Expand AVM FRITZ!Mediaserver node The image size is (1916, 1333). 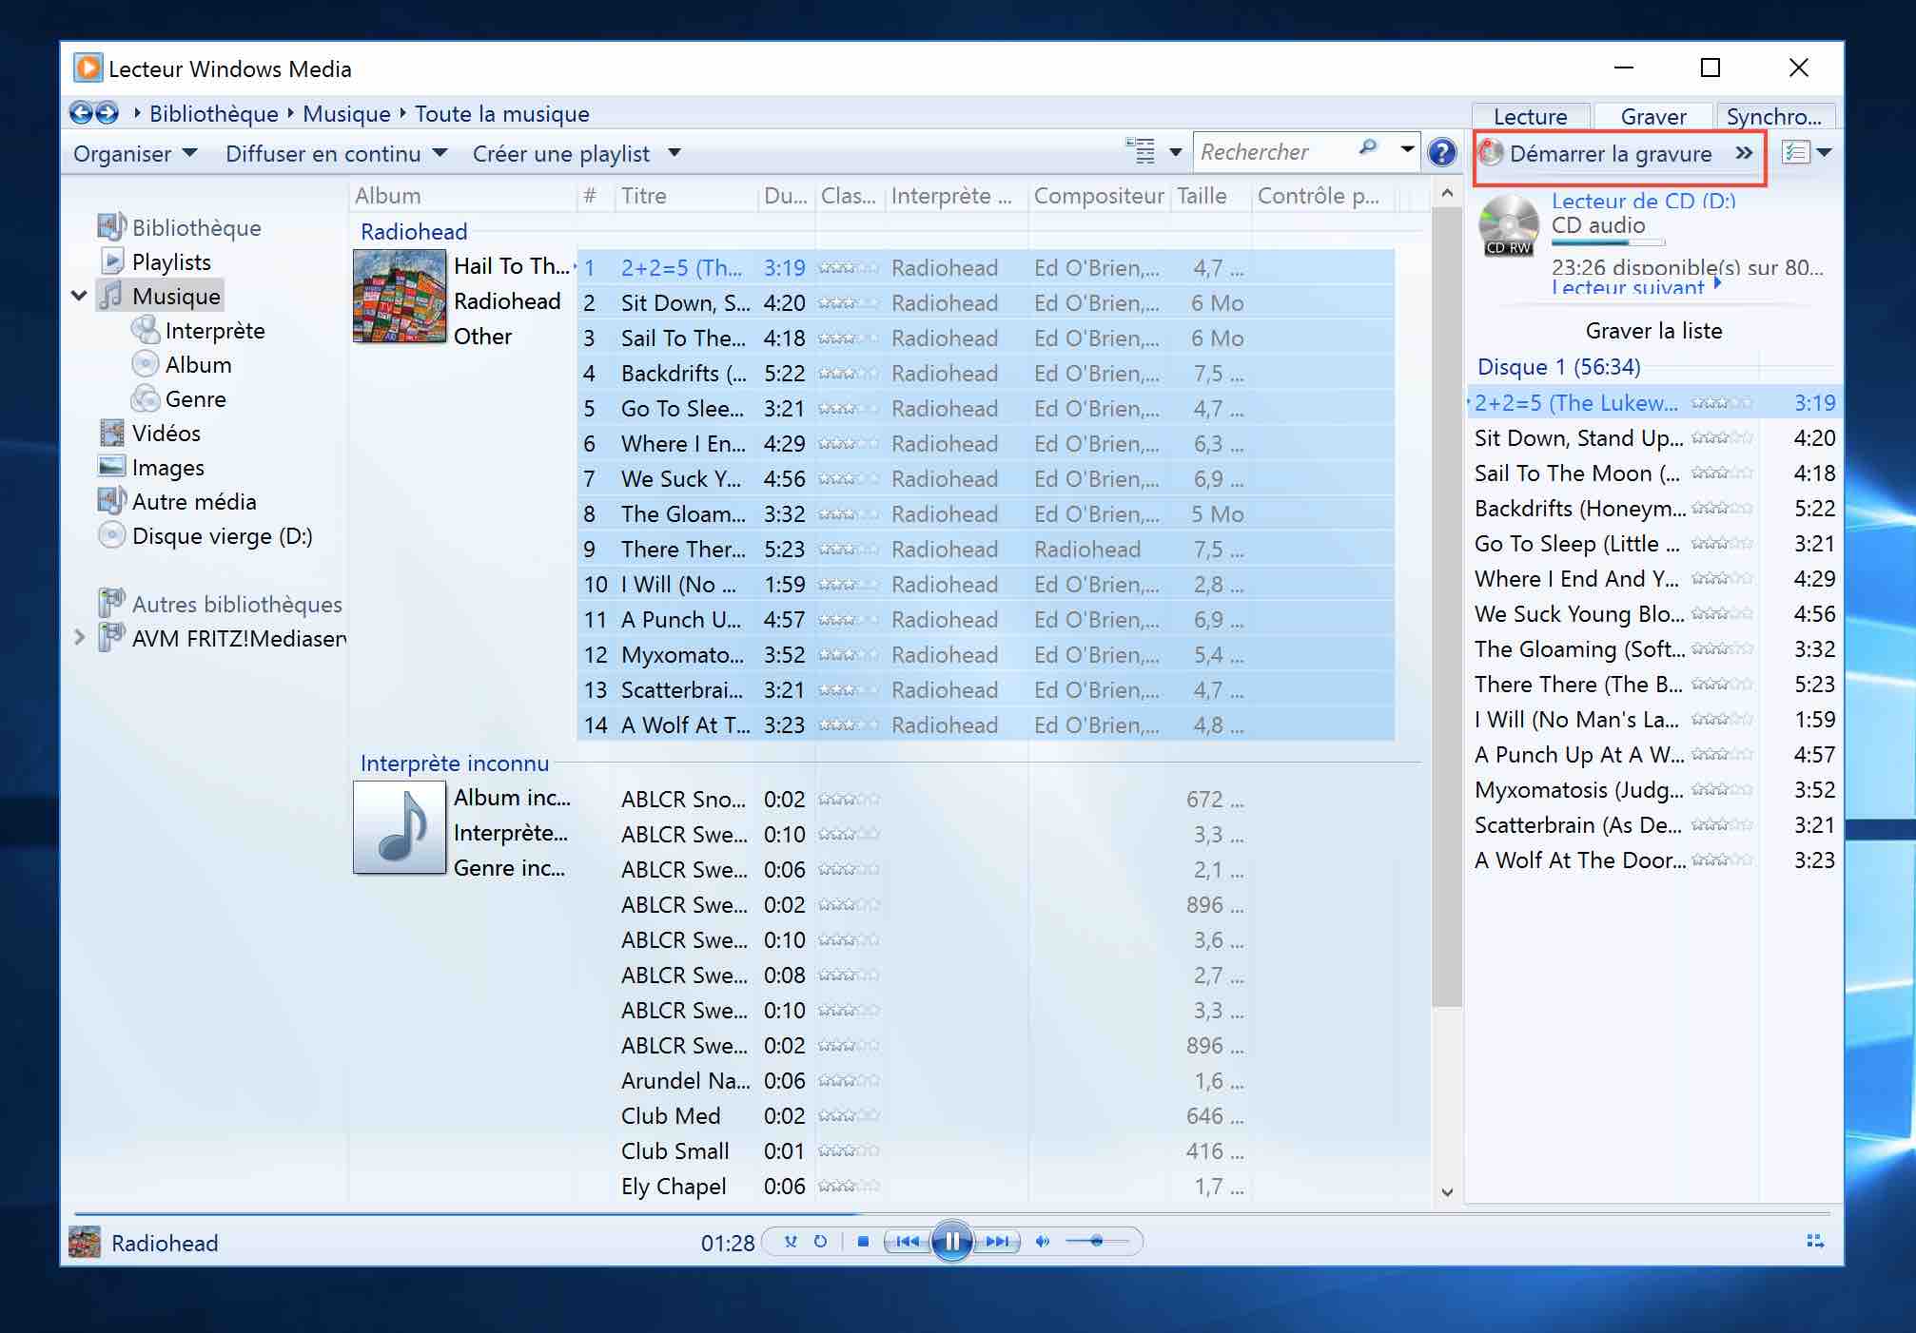pos(79,637)
